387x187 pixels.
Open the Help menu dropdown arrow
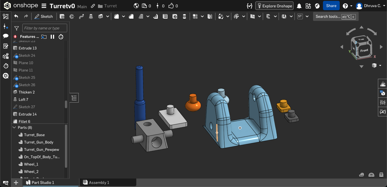pos(352,6)
